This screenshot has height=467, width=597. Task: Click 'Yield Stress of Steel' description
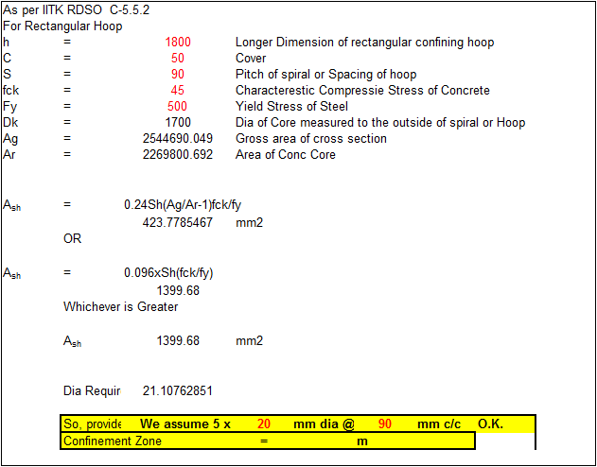[291, 106]
